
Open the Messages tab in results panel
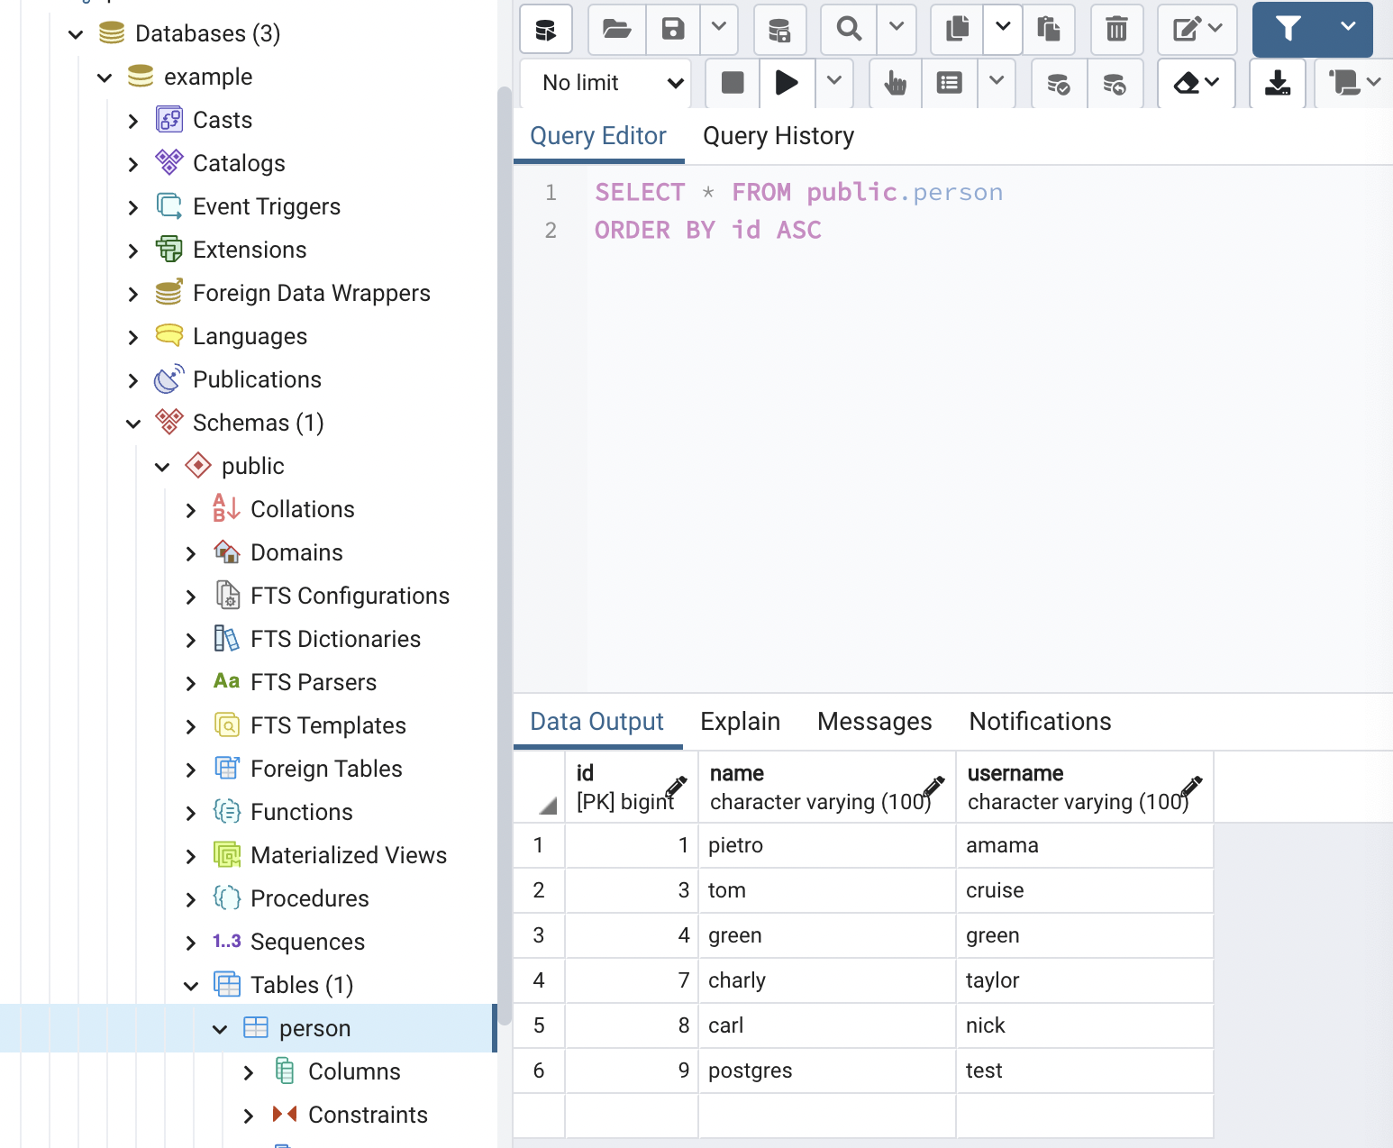tap(874, 721)
